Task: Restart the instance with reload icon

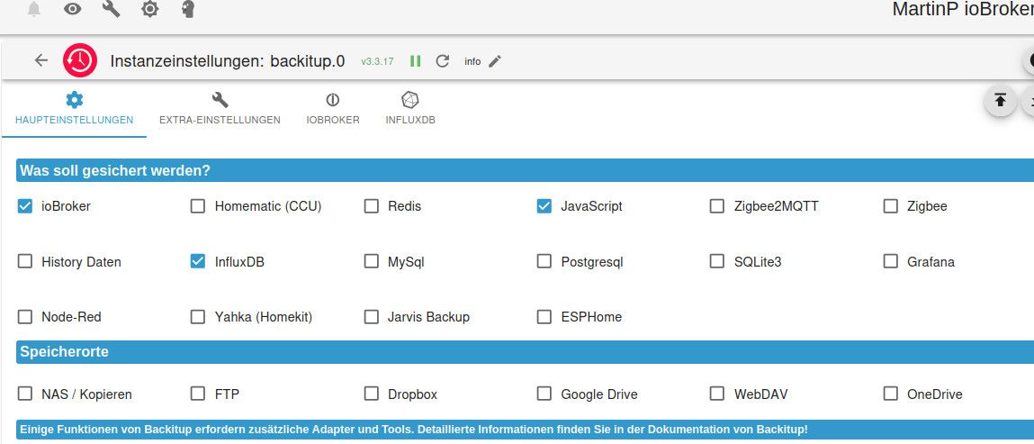Action: [x=443, y=60]
